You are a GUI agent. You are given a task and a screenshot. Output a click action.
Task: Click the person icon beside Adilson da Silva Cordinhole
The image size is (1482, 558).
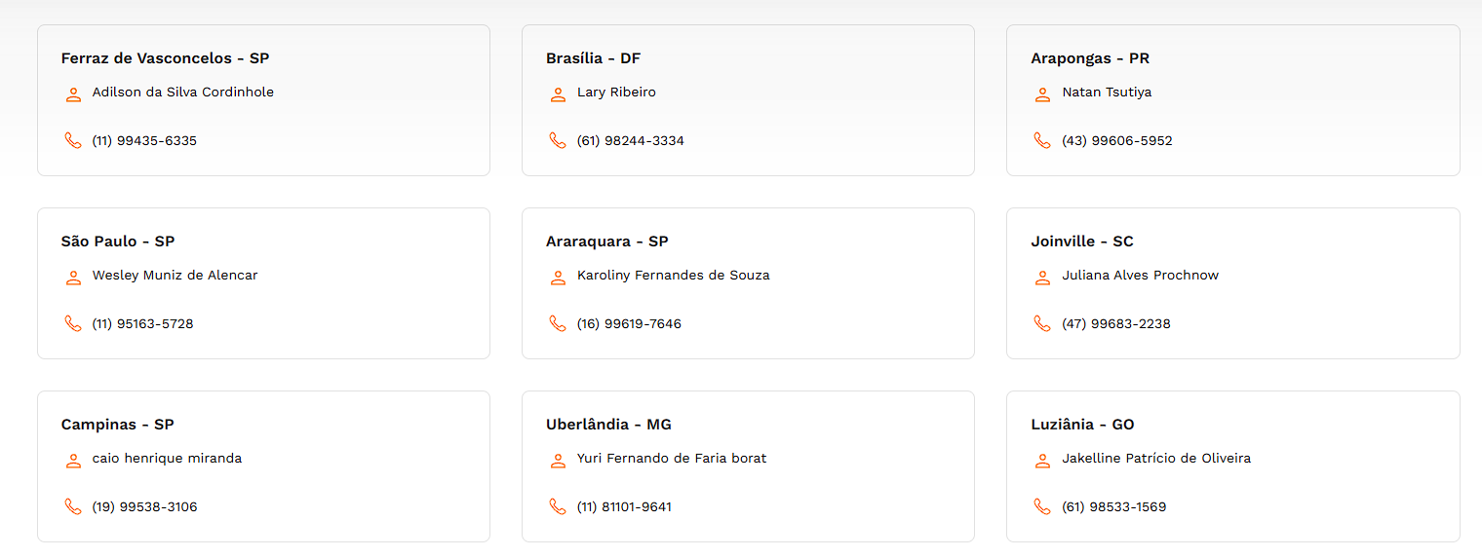[73, 94]
